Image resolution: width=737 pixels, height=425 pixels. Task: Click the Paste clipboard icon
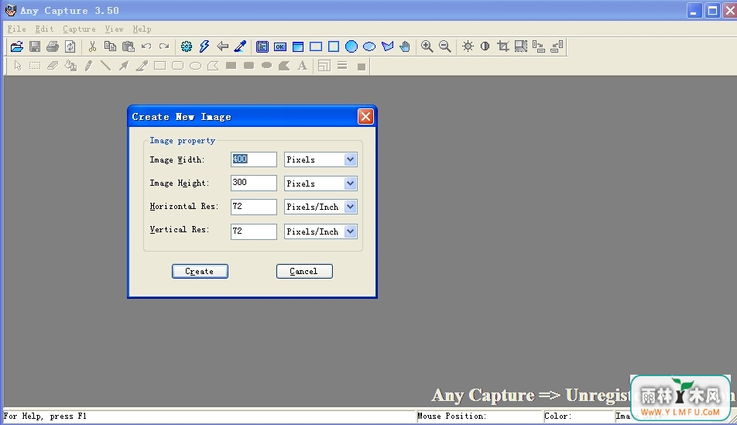click(128, 46)
